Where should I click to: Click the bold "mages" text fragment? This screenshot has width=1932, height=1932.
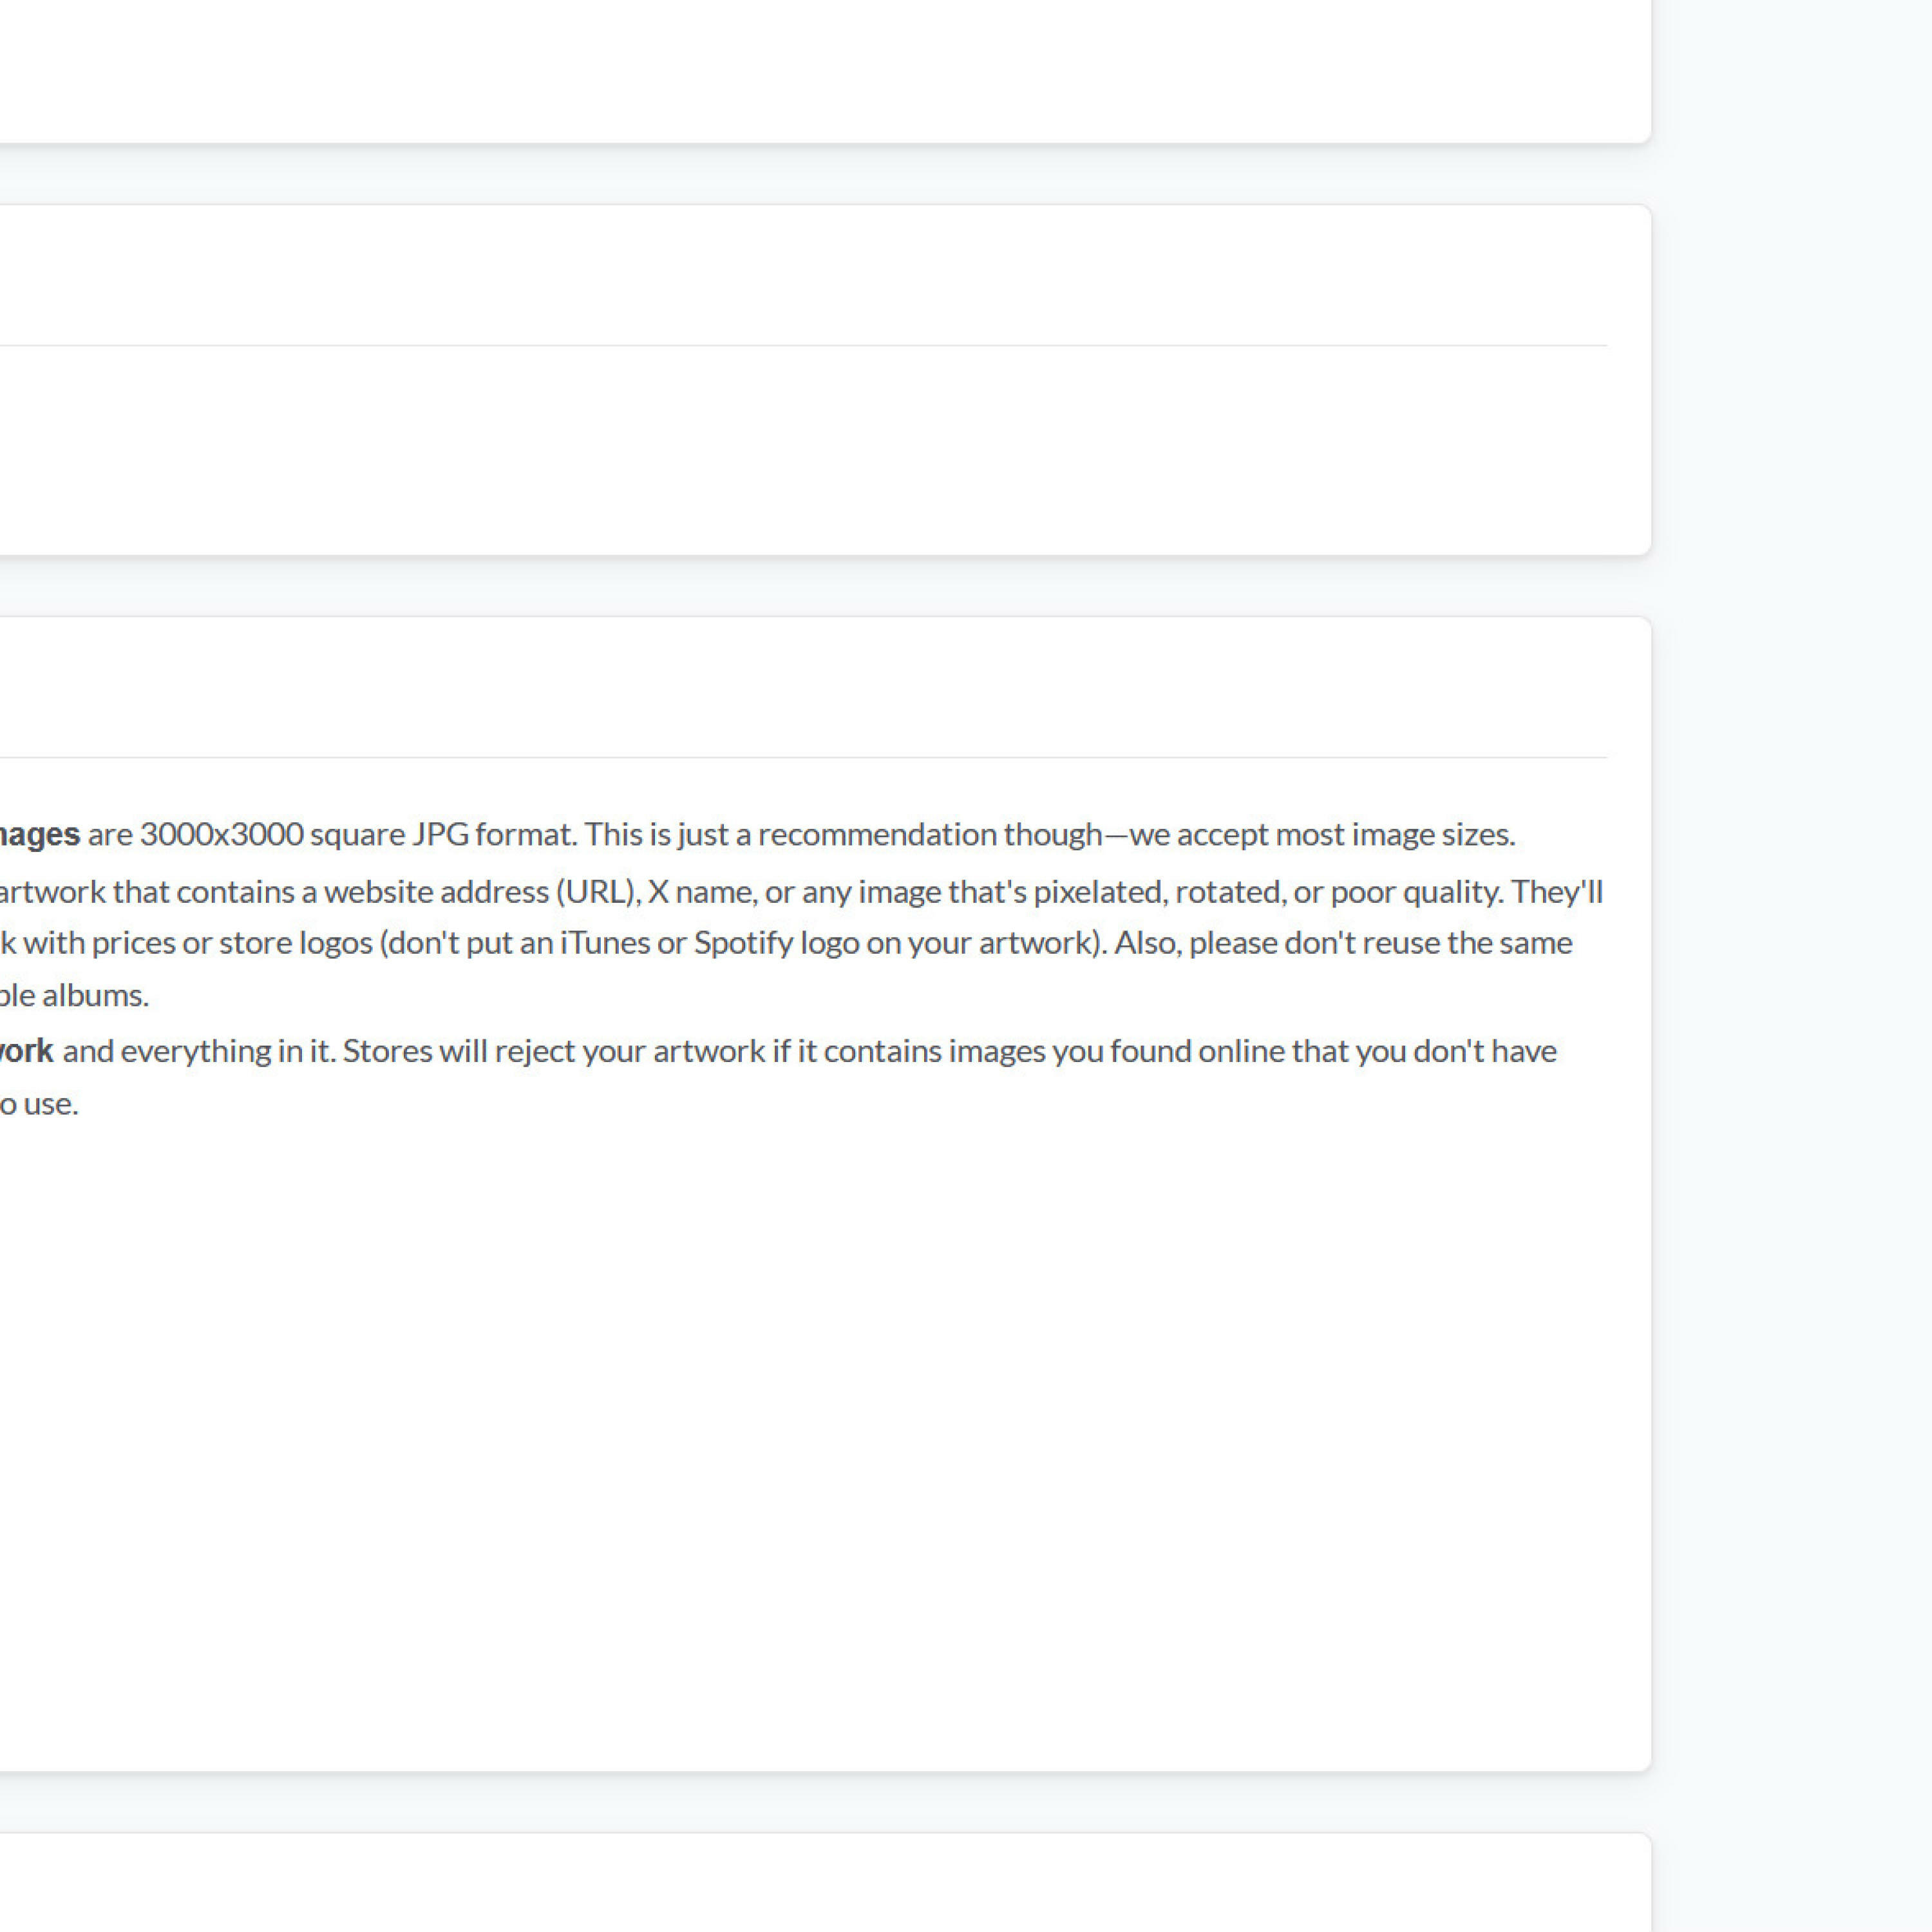click(39, 834)
